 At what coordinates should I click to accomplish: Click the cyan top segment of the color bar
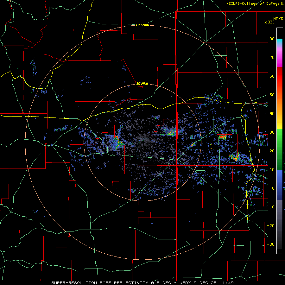280,42
